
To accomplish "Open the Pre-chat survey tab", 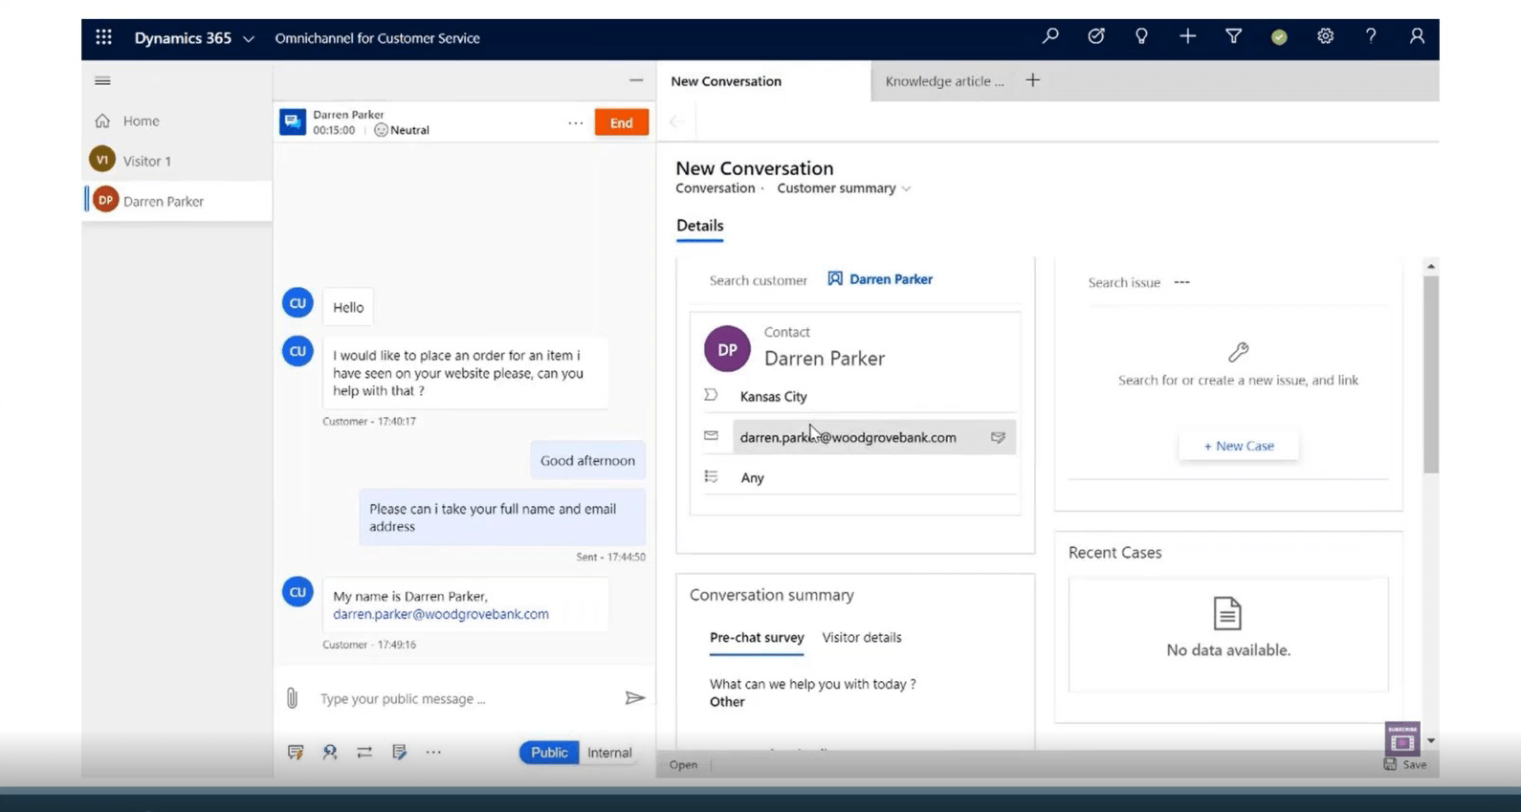I will [x=757, y=637].
